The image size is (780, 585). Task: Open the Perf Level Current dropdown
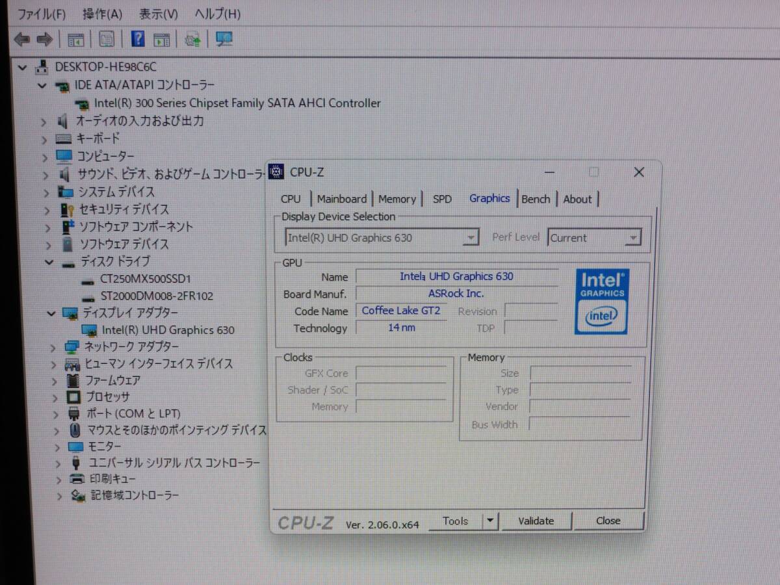pos(632,238)
